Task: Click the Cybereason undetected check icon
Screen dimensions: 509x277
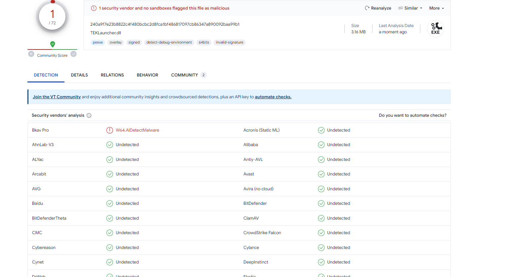Action: click(110, 248)
